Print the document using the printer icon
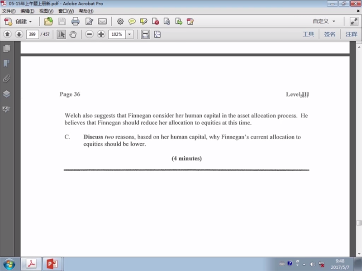Viewport: 362px width, 271px height. [x=76, y=21]
